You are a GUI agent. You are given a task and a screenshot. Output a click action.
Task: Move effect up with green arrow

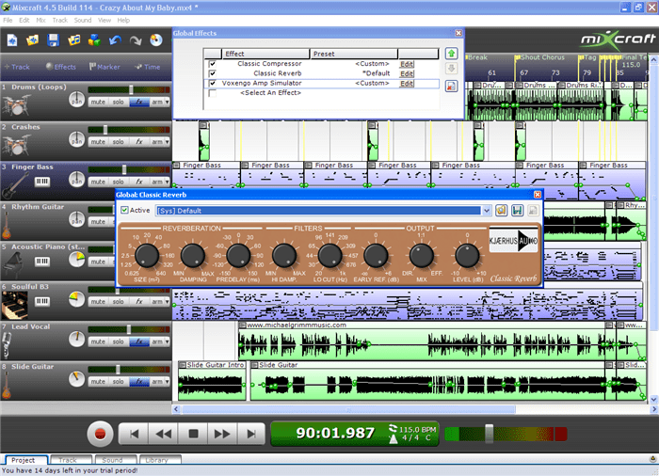(451, 54)
